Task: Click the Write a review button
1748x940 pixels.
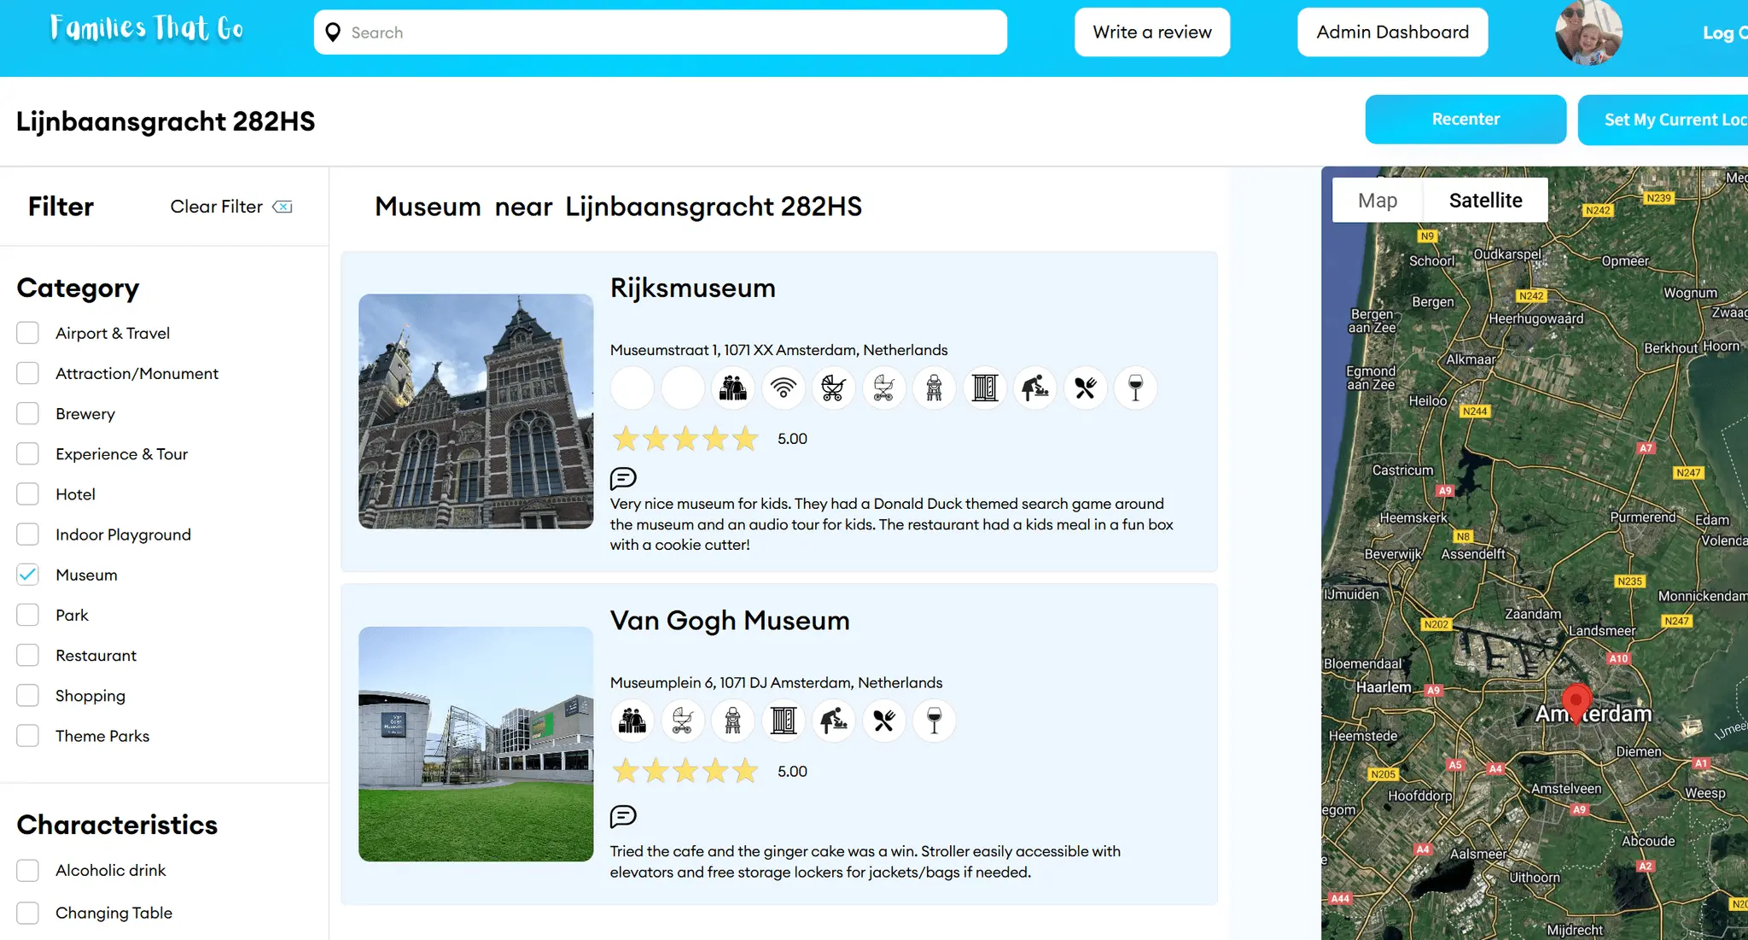Action: pyautogui.click(x=1152, y=32)
